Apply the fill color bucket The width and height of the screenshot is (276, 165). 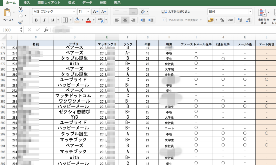click(77, 20)
